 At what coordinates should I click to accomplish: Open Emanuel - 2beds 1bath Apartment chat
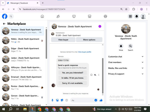[22, 78]
